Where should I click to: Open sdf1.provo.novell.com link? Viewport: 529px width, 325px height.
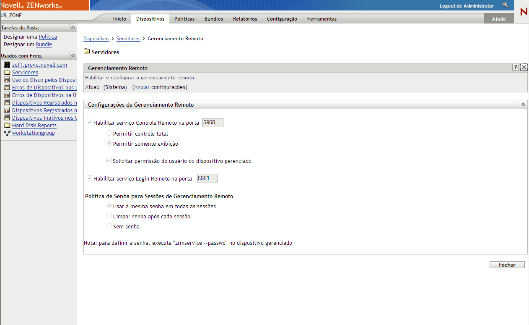point(39,65)
